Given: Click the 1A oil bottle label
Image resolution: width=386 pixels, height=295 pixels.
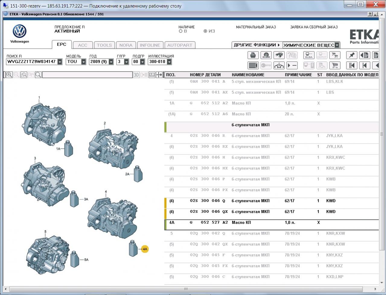Looking at the screenshot, I should pyautogui.click(x=58, y=149).
